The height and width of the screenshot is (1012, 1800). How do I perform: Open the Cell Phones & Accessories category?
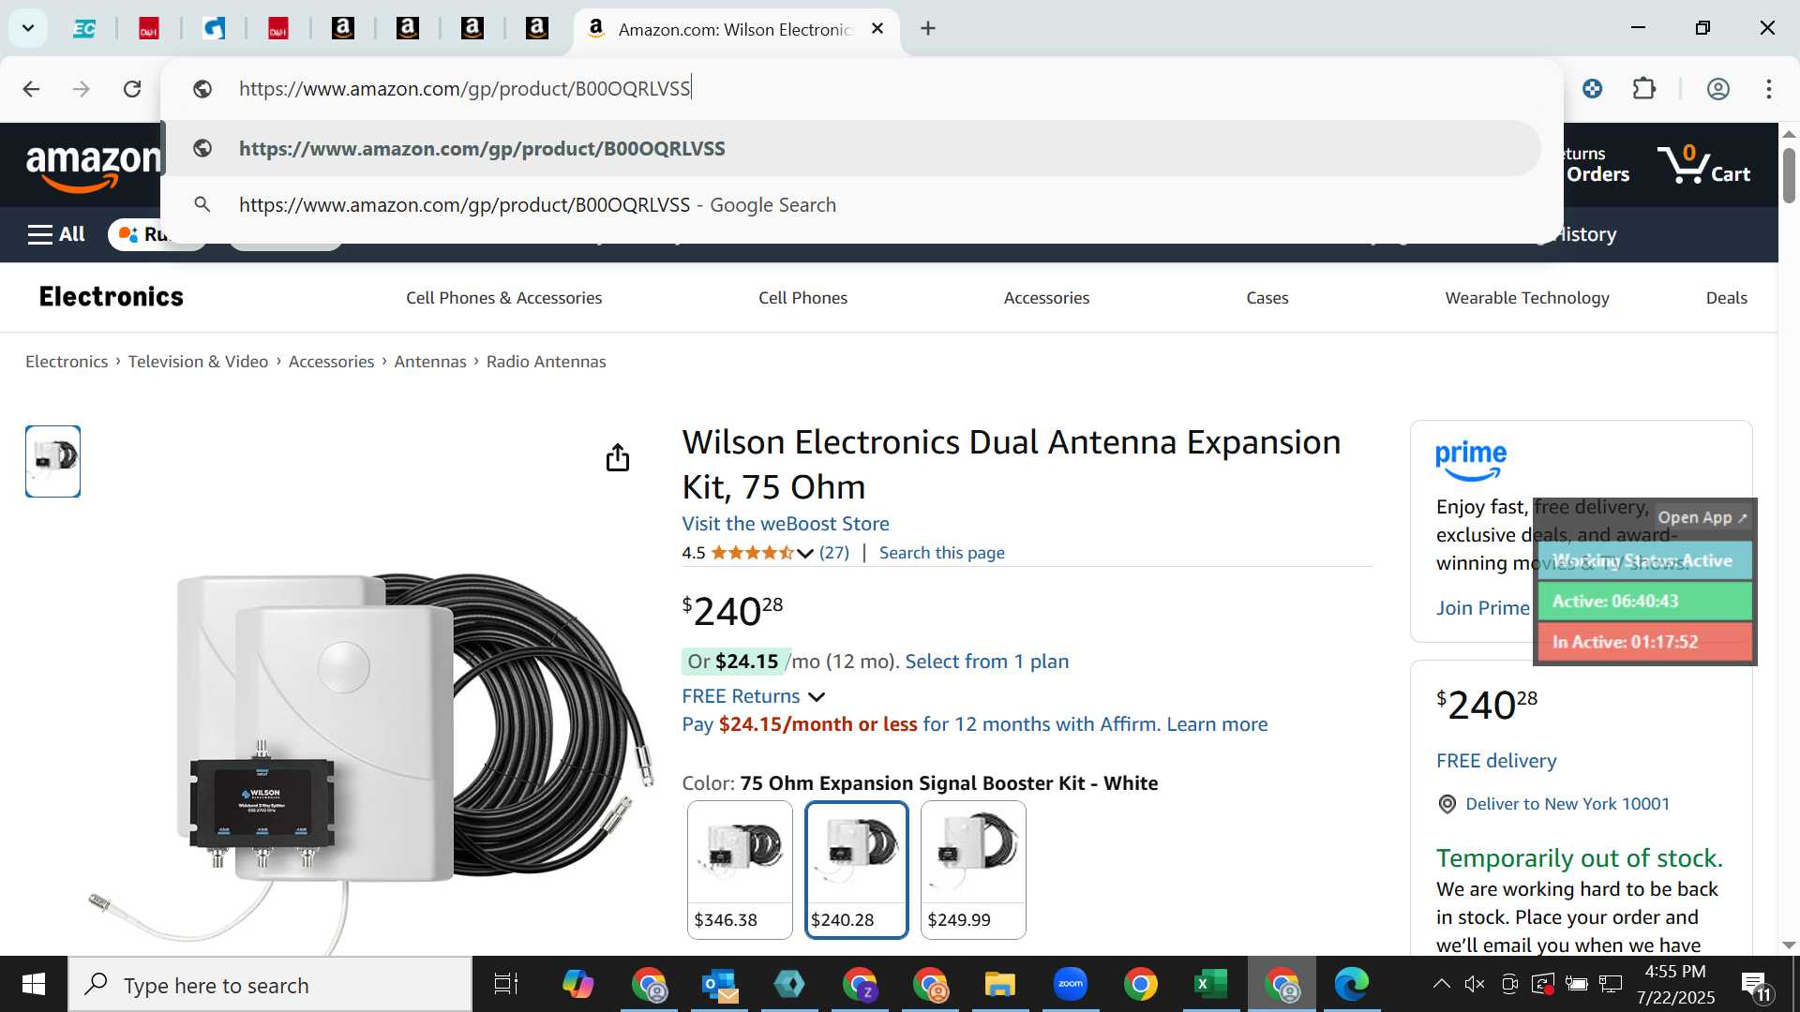[503, 298]
